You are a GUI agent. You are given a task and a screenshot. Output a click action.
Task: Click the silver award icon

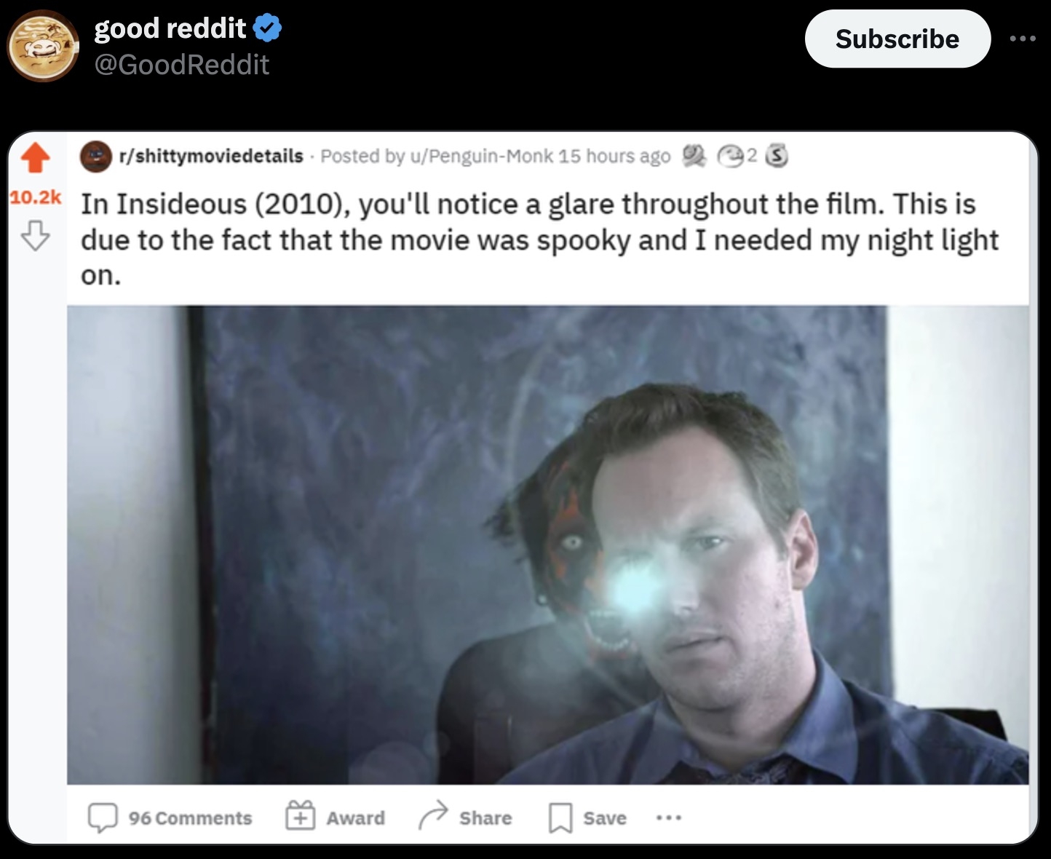777,155
